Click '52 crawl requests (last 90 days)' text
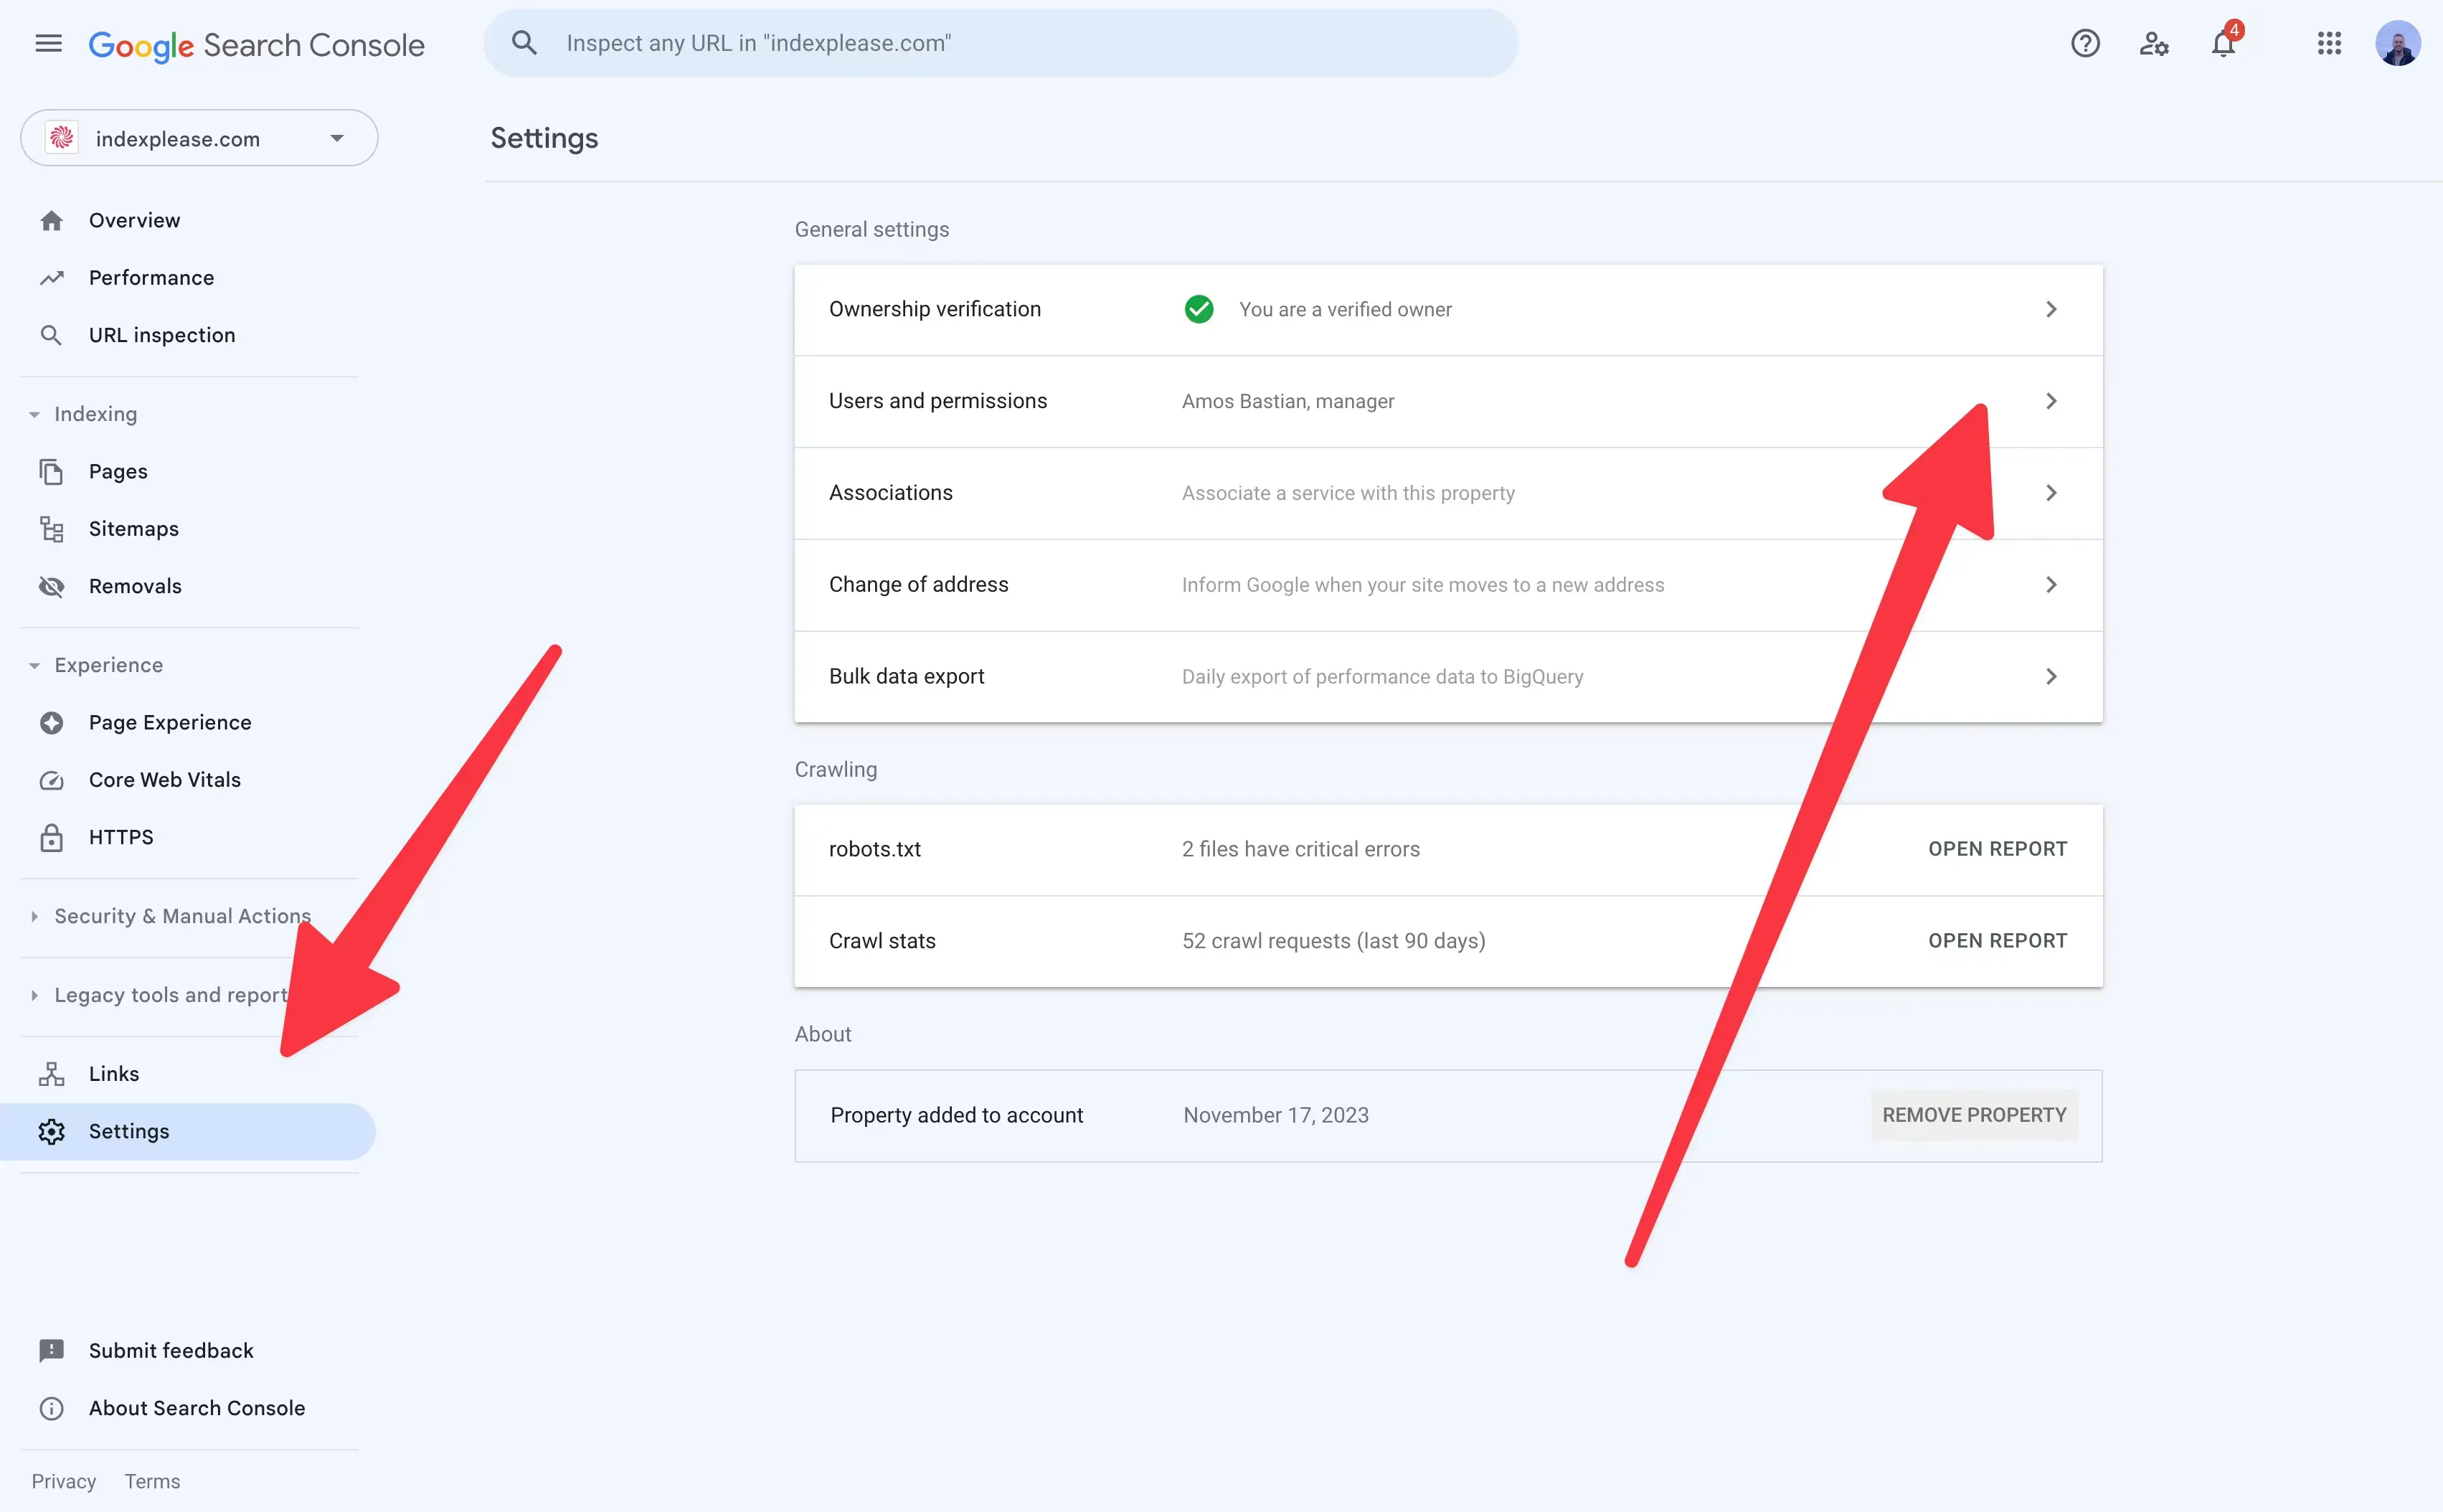 (x=1333, y=941)
